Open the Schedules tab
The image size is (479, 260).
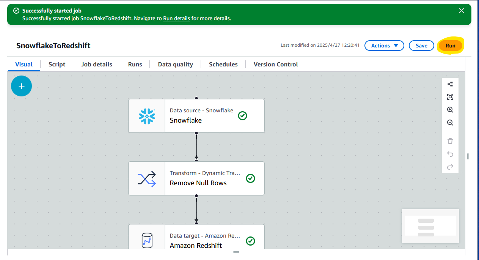[x=223, y=64]
